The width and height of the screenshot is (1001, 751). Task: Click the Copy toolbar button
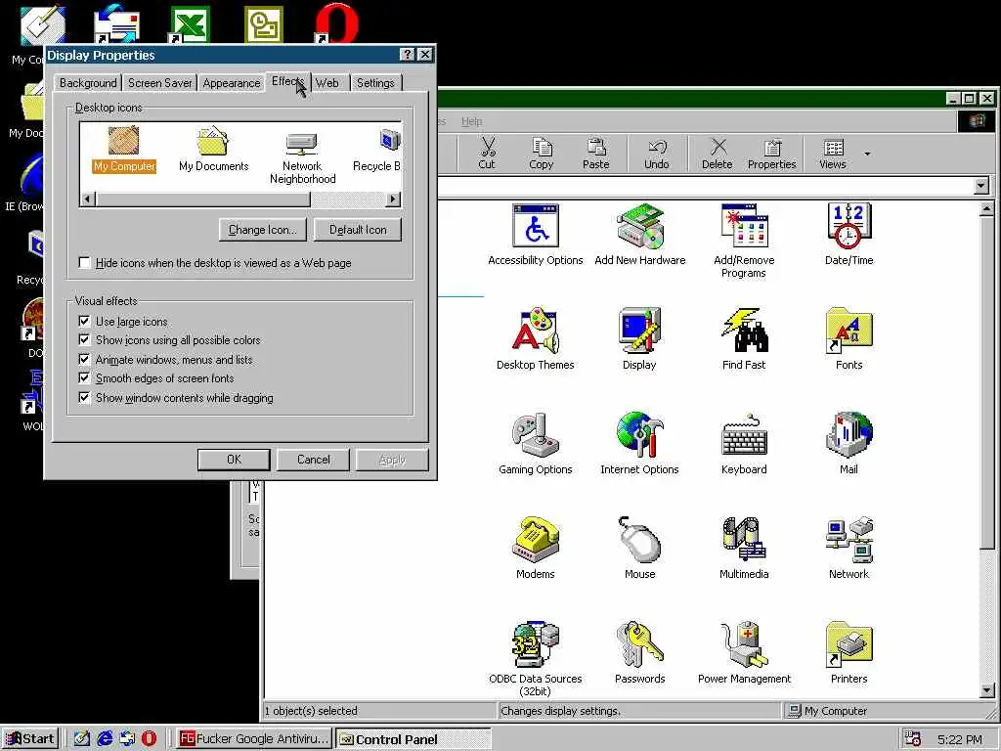541,154
